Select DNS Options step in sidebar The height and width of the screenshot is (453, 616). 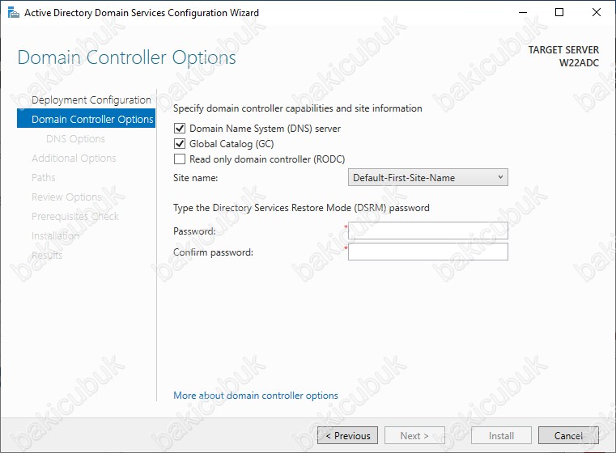point(75,138)
